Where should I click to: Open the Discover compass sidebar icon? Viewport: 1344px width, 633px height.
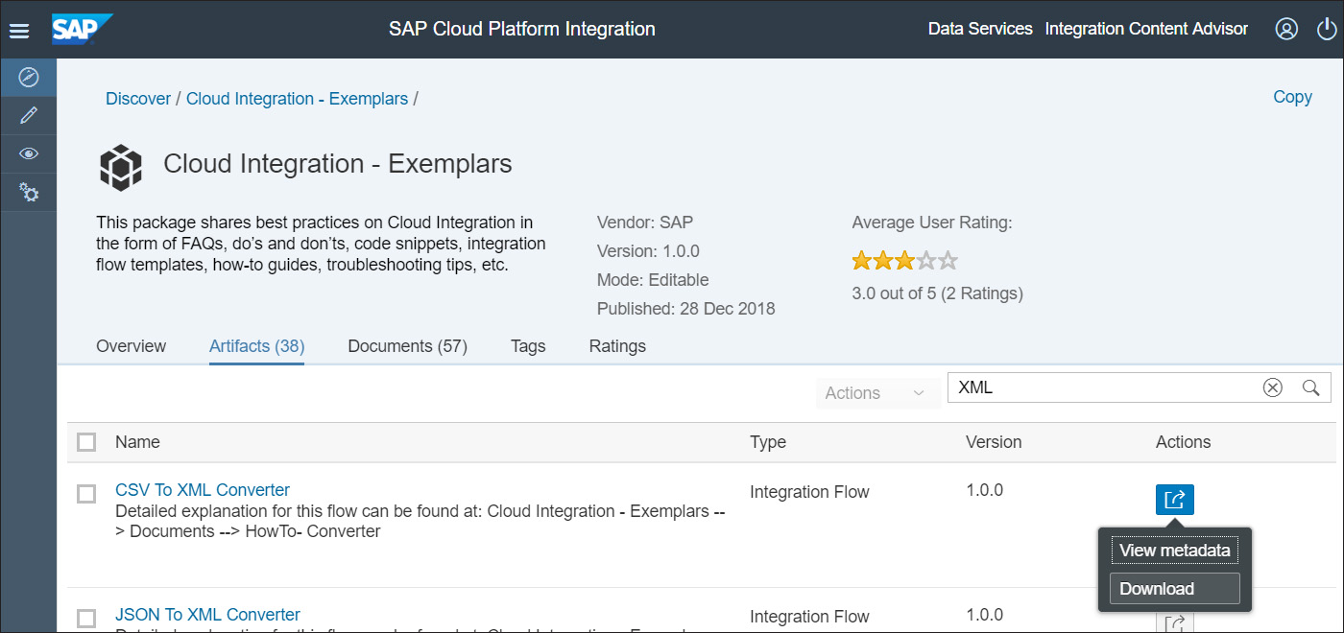29,77
